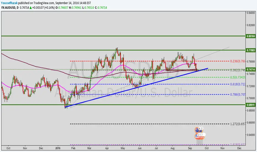This screenshot has width=257, height=152.
Task: Click the close value C:0.74714
Action: coord(101,7)
